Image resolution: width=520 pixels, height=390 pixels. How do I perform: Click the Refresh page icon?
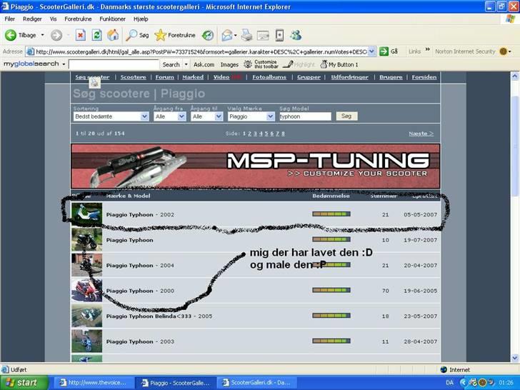coord(96,35)
